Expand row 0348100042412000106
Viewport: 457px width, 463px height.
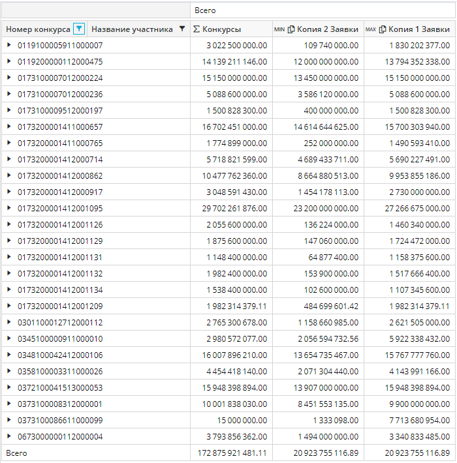[x=9, y=355]
